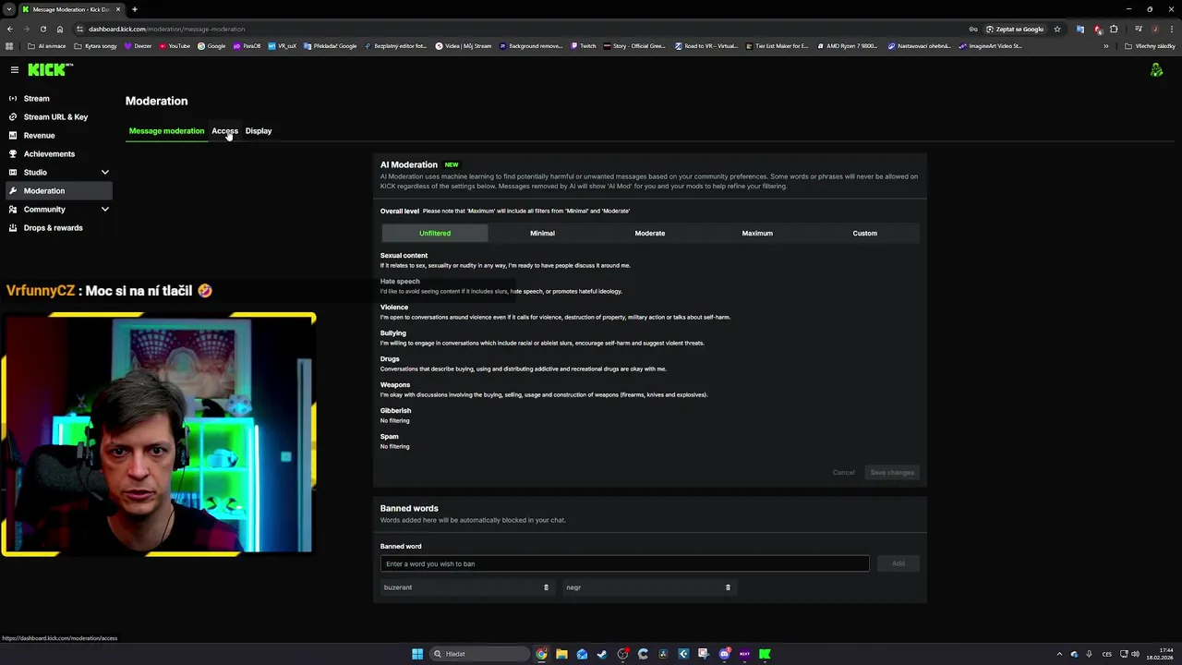Viewport: 1182px width, 665px height.
Task: Delete banned word 'buzerant' with trash icon
Action: pos(546,587)
